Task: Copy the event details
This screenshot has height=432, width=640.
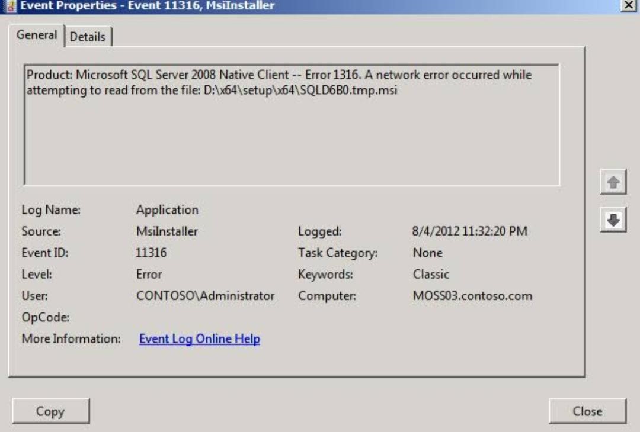Action: [50, 411]
